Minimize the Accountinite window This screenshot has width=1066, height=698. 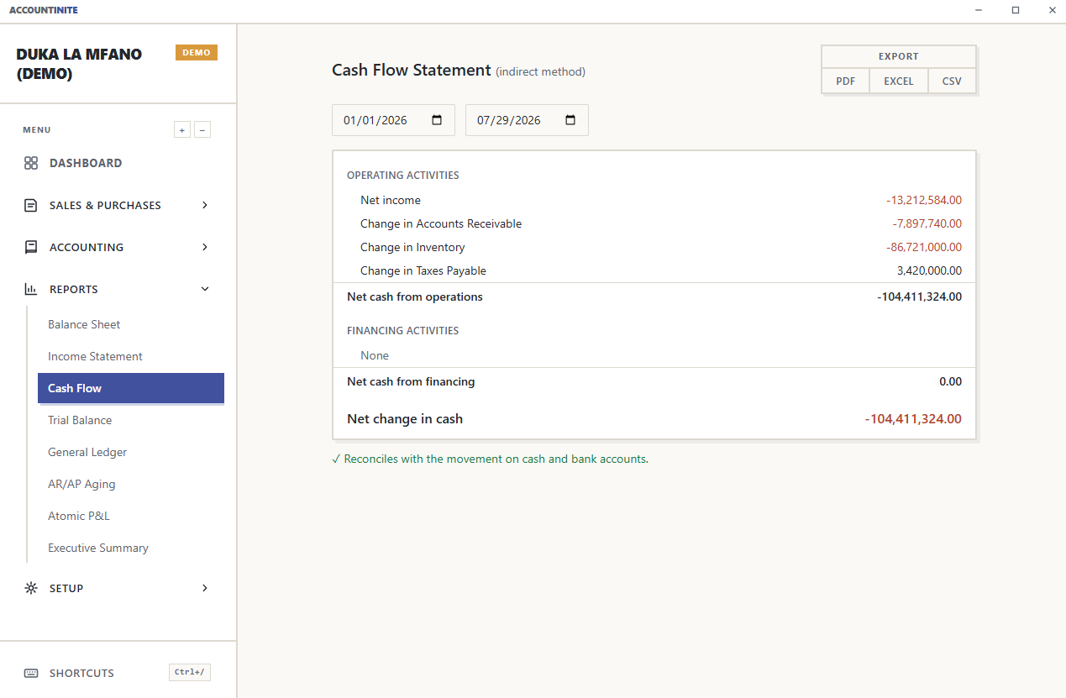[x=979, y=10]
